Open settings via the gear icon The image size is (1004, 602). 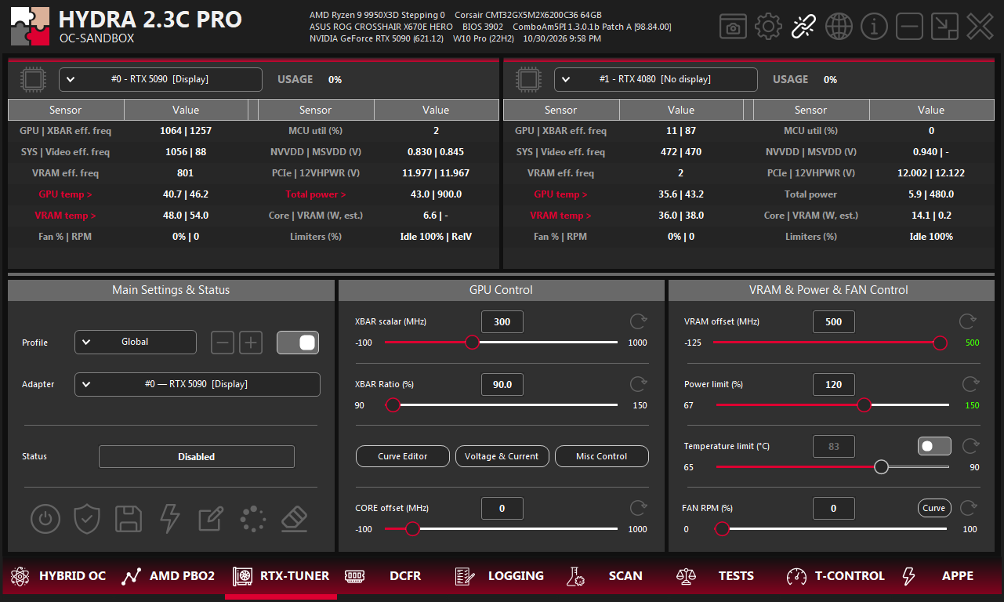click(x=768, y=27)
